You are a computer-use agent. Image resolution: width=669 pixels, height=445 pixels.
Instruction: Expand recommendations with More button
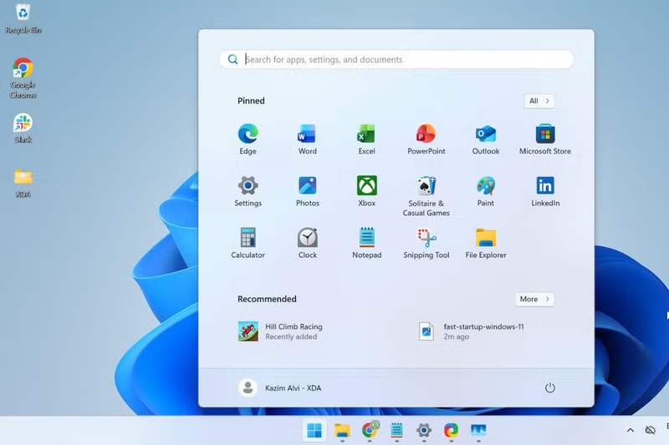534,299
